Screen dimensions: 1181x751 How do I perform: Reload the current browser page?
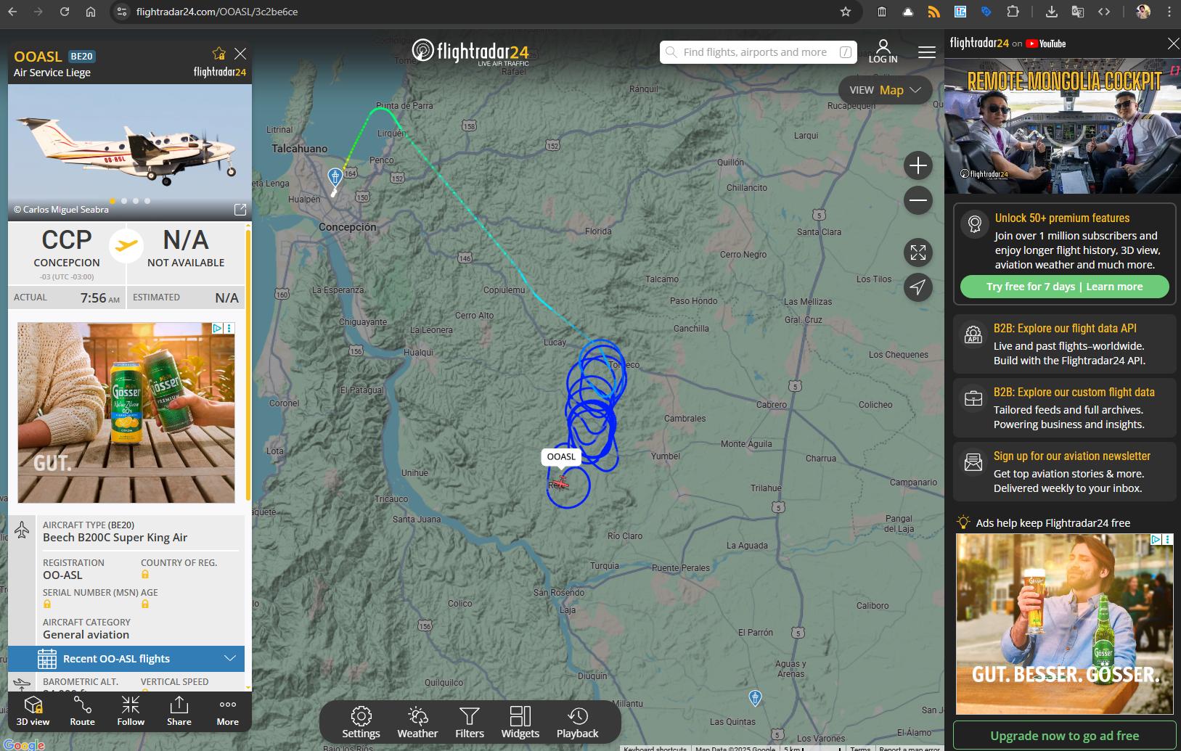click(x=65, y=12)
